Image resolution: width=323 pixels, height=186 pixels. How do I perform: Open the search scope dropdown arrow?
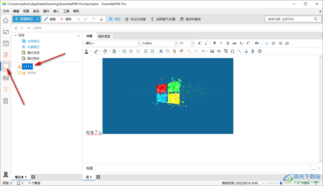tap(319, 19)
